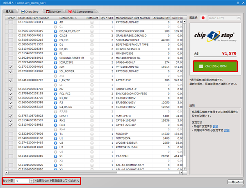Click the セット数 number input field
246x188 pixels.
click(22, 181)
